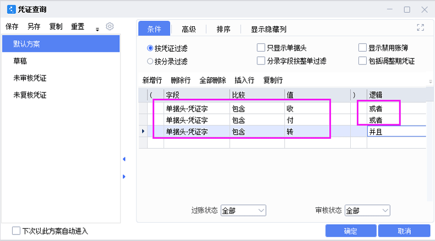The width and height of the screenshot is (435, 241).
Task: Open the scheme settings gear icon
Action: click(110, 26)
